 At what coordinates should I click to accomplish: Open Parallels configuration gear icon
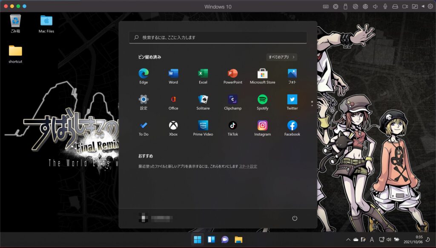(x=430, y=6)
